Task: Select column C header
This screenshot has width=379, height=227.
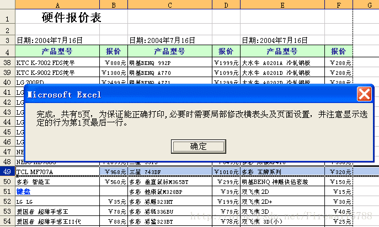Action: point(170,5)
